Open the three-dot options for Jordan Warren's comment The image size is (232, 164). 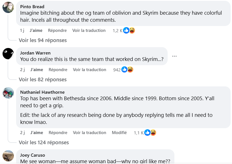click(174, 56)
